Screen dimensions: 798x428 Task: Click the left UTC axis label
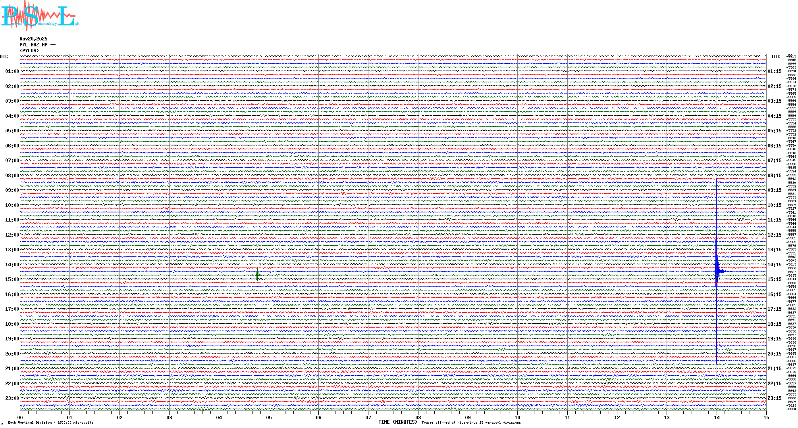tap(4, 57)
